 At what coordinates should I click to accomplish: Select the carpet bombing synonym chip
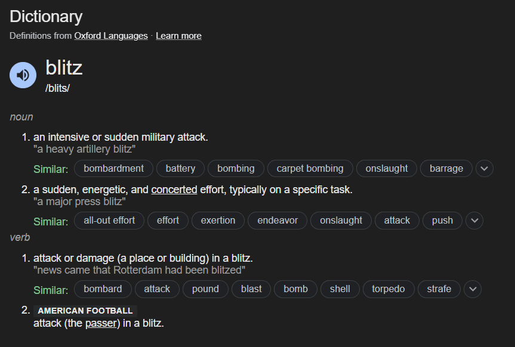click(310, 169)
